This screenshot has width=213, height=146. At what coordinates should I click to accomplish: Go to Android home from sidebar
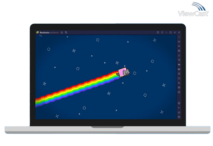pos(179,112)
